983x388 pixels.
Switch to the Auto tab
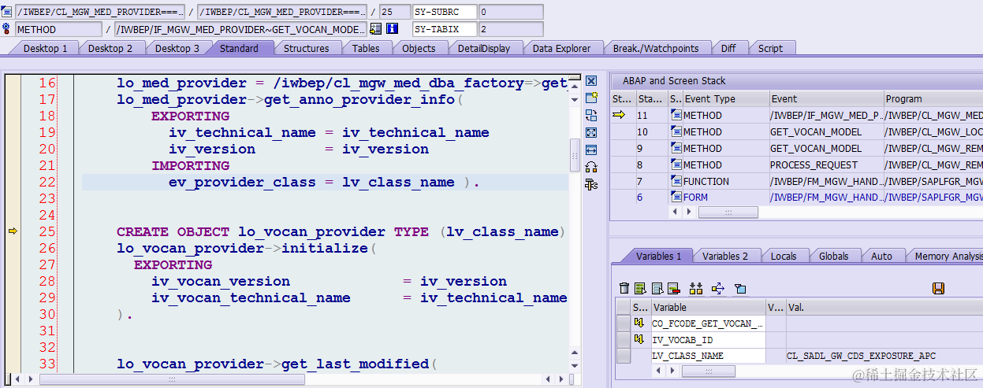[x=881, y=256]
